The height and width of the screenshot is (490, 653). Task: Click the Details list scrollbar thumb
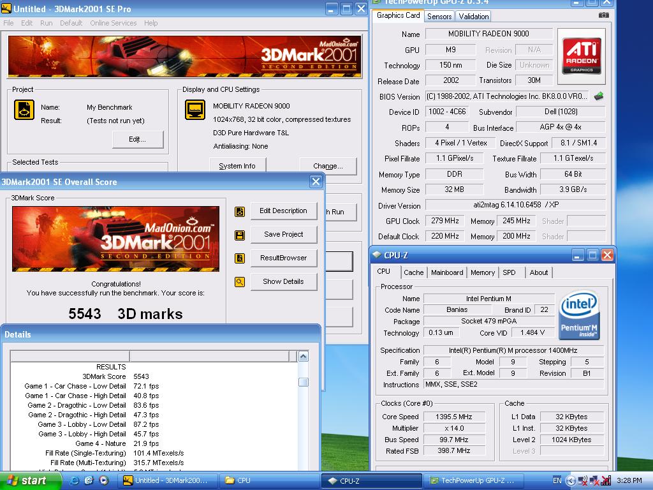pyautogui.click(x=303, y=382)
